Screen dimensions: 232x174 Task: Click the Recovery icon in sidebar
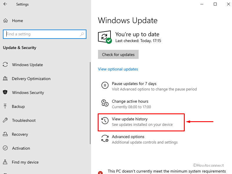[5, 134]
